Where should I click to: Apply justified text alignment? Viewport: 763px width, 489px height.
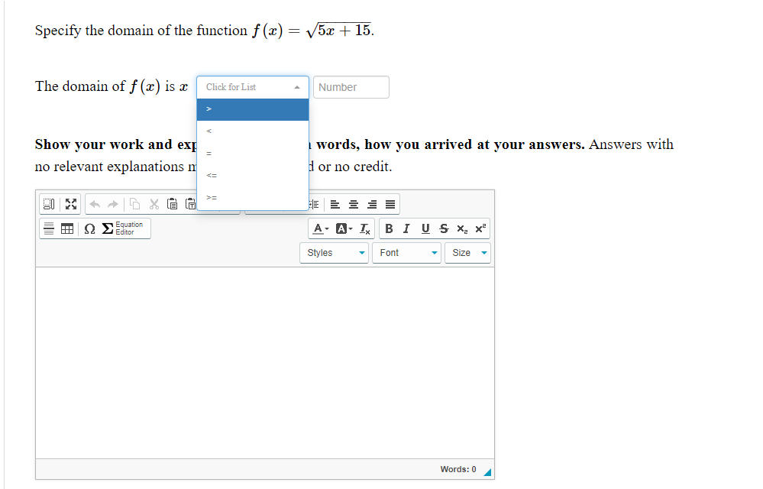coord(390,204)
